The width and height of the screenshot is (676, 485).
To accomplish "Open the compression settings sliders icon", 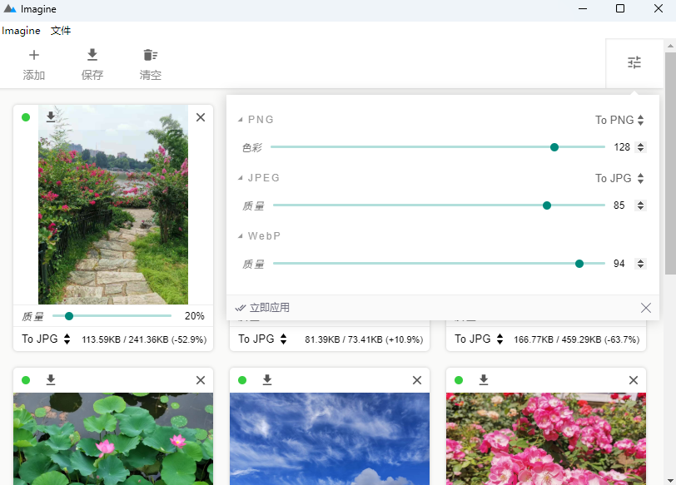I will click(634, 62).
